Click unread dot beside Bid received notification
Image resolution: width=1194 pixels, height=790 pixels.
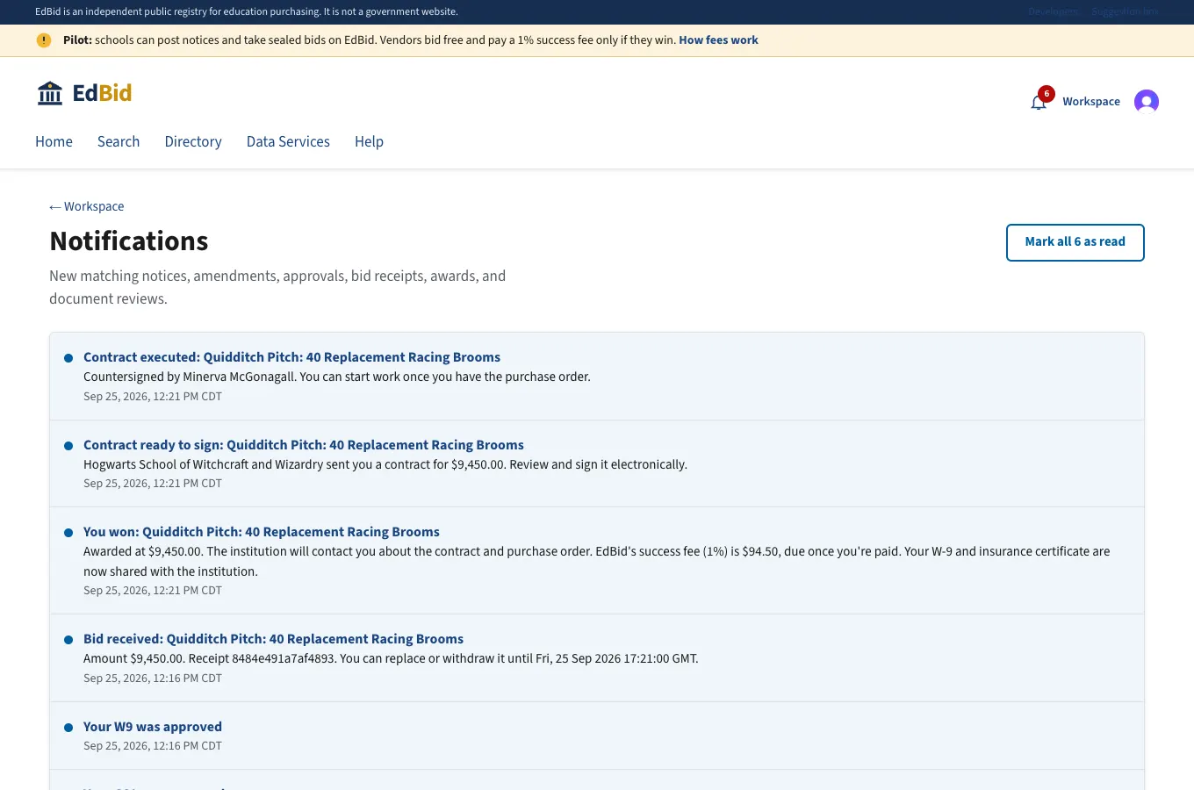pyautogui.click(x=68, y=640)
